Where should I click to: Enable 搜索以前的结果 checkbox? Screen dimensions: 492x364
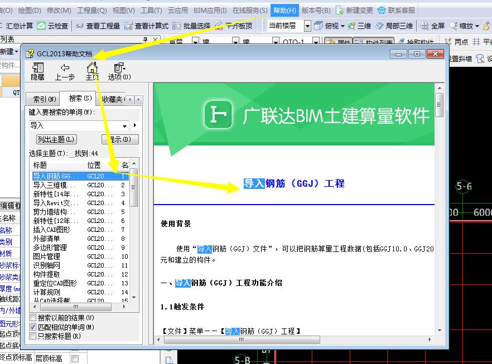click(x=32, y=318)
